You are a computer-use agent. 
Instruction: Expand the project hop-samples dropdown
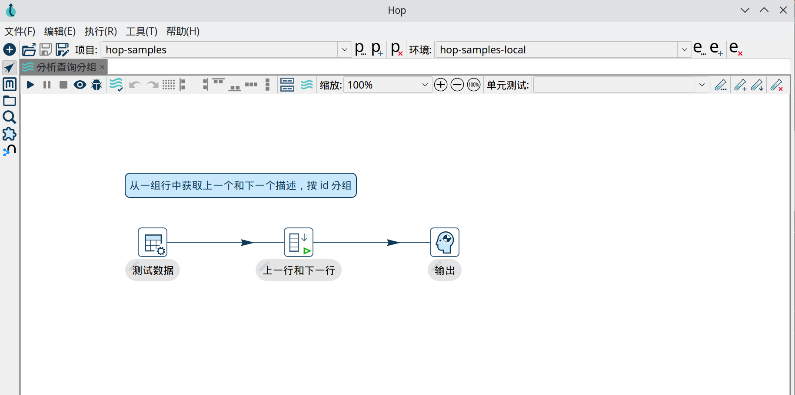pyautogui.click(x=344, y=50)
